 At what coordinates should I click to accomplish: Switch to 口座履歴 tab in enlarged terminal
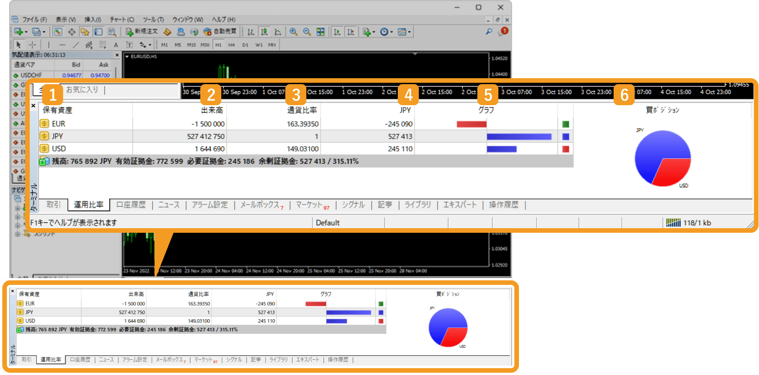[131, 205]
